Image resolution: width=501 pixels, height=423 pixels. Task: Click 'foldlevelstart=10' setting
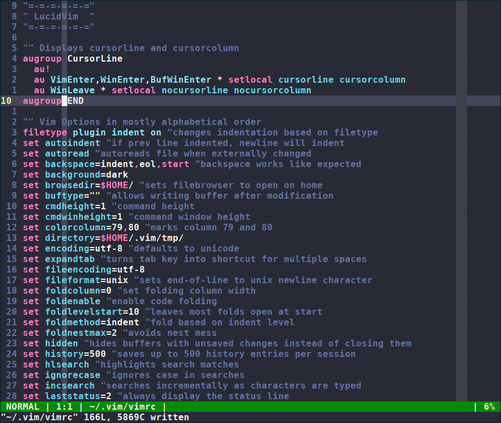point(92,311)
